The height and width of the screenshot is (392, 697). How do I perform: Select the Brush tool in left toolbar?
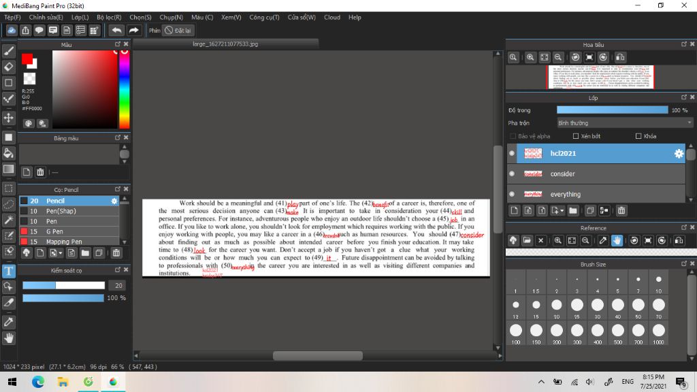pyautogui.click(x=8, y=51)
